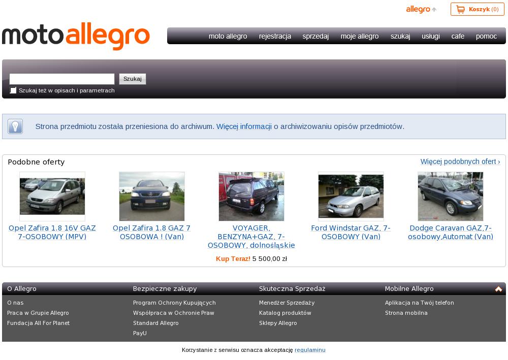Open VOYAGER BENZYNA+GAZ offer link

click(x=251, y=237)
